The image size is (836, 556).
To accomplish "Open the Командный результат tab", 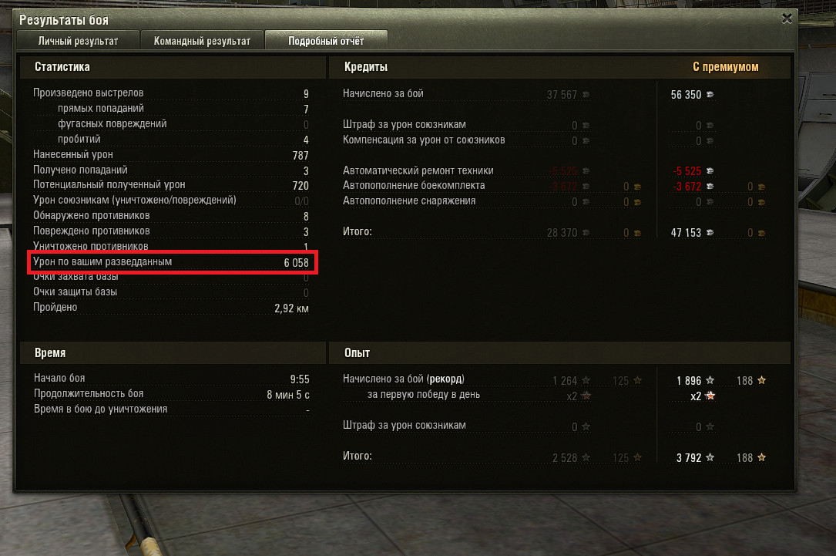I will pos(202,41).
